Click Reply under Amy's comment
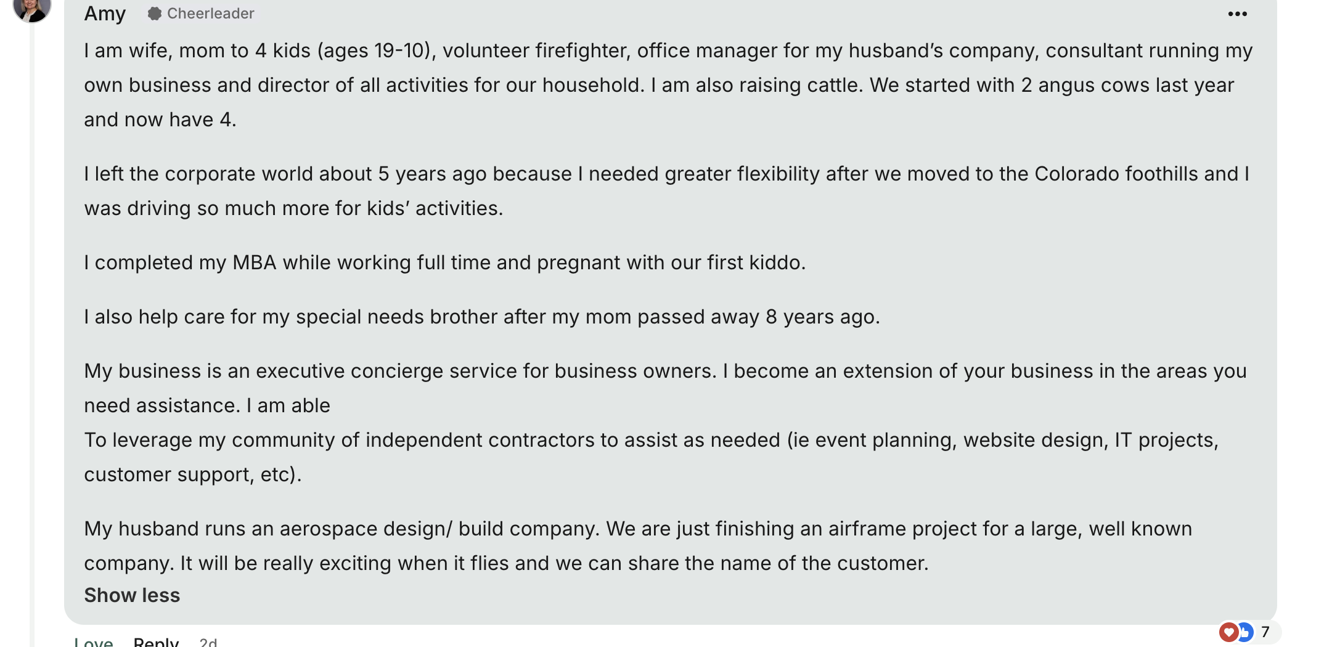The width and height of the screenshot is (1324, 647). [x=156, y=641]
